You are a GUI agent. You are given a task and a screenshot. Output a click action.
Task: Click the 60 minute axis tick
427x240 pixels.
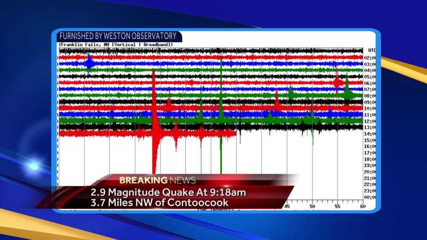362,206
